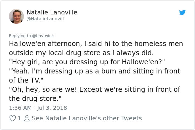Click the line "Oh, hey, so are we!"
Image resolution: width=195 pixels, height=130 pixels.
pos(94,89)
